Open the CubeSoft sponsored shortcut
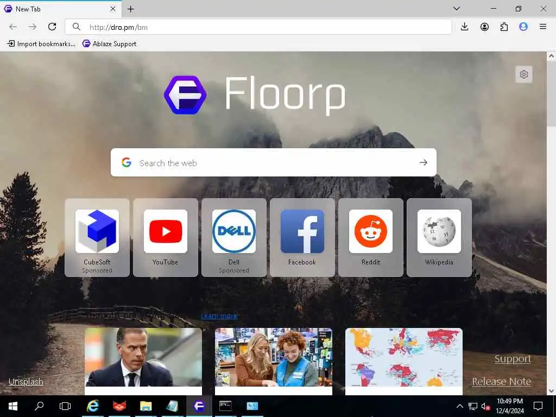The height and width of the screenshot is (417, 556). [97, 237]
